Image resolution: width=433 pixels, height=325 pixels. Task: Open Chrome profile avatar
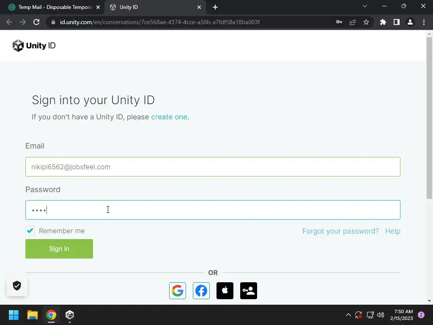[410, 22]
